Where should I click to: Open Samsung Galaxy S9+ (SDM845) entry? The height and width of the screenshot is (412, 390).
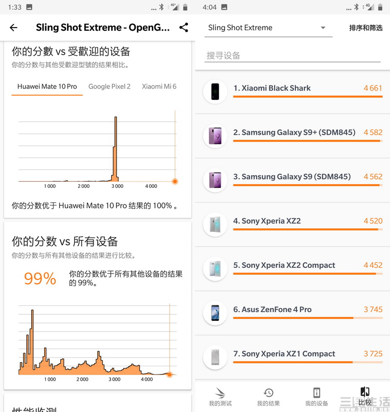pos(294,133)
